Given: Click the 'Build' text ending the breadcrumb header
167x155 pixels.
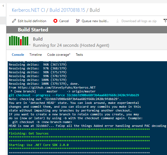Looking at the screenshot, I should tap(95, 10).
